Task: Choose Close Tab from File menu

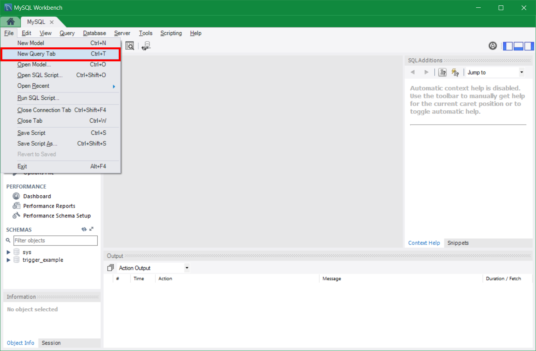Action: coord(61,121)
